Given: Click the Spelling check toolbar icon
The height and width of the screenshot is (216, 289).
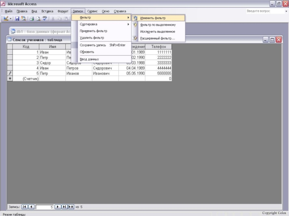Looking at the screenshot, I should pyautogui.click(x=45, y=18).
